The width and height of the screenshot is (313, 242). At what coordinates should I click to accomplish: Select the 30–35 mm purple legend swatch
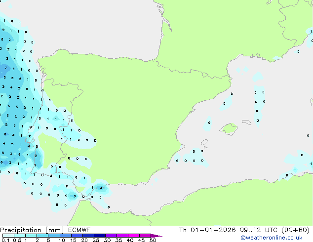[x=111, y=236]
